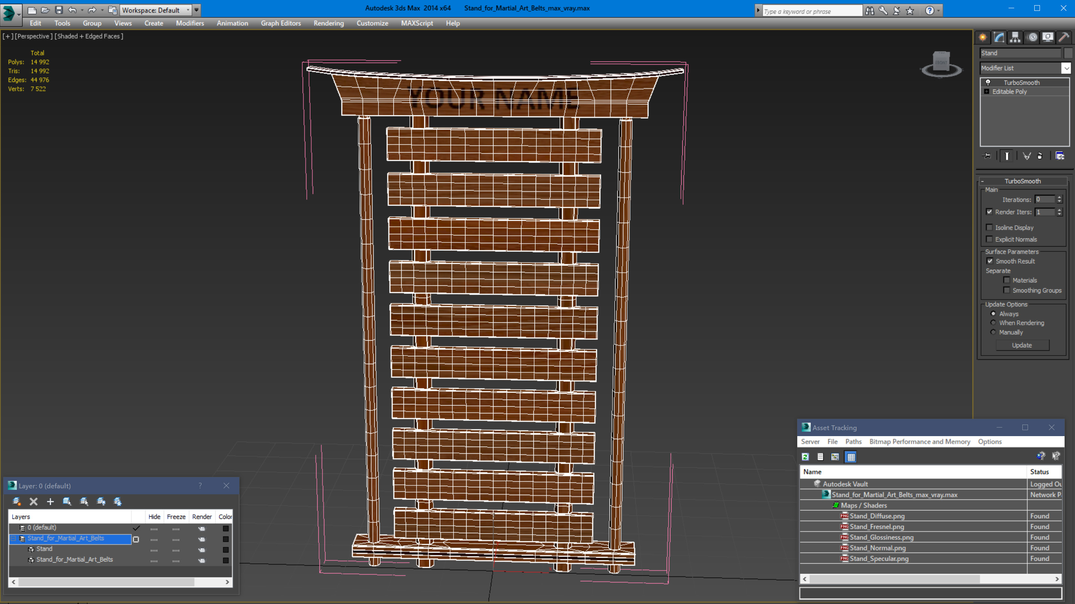
Task: Click Refresh icon in Asset Tracking
Action: [x=806, y=457]
